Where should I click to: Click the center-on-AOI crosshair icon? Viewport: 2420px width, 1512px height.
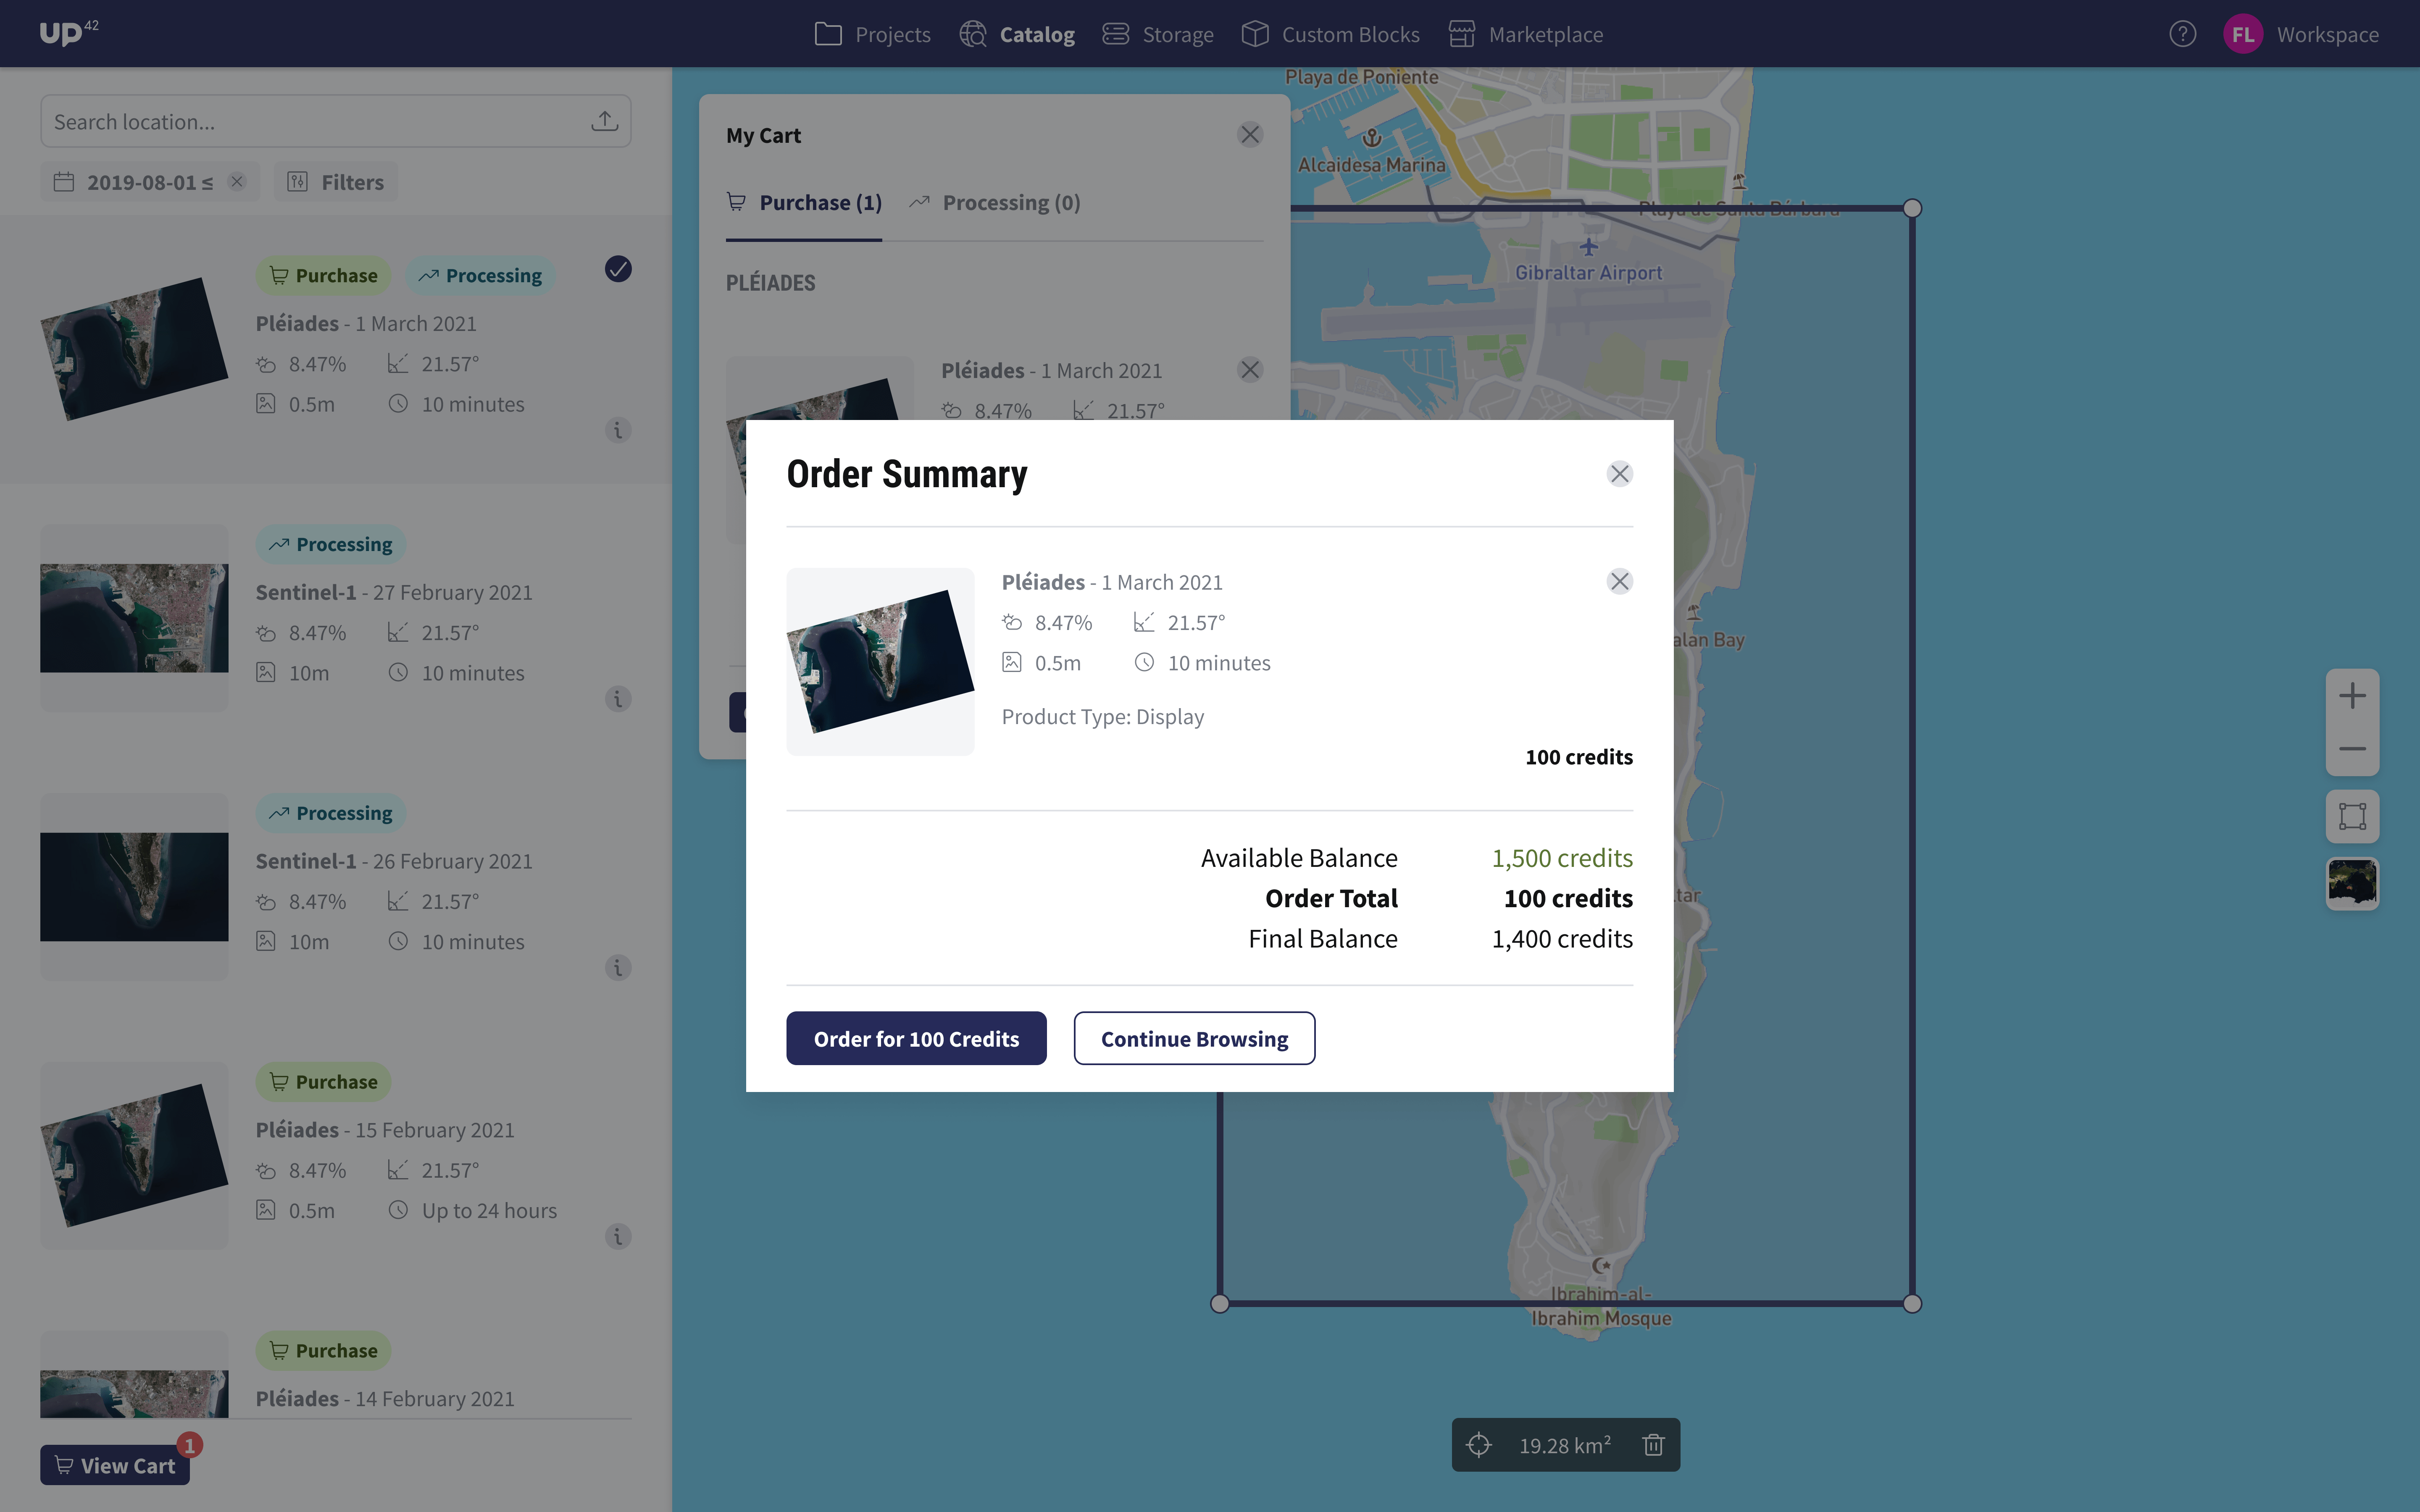coord(1479,1445)
